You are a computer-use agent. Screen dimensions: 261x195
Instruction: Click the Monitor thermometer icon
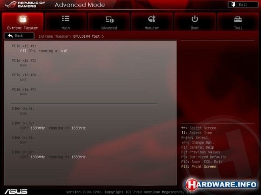tap(152, 19)
